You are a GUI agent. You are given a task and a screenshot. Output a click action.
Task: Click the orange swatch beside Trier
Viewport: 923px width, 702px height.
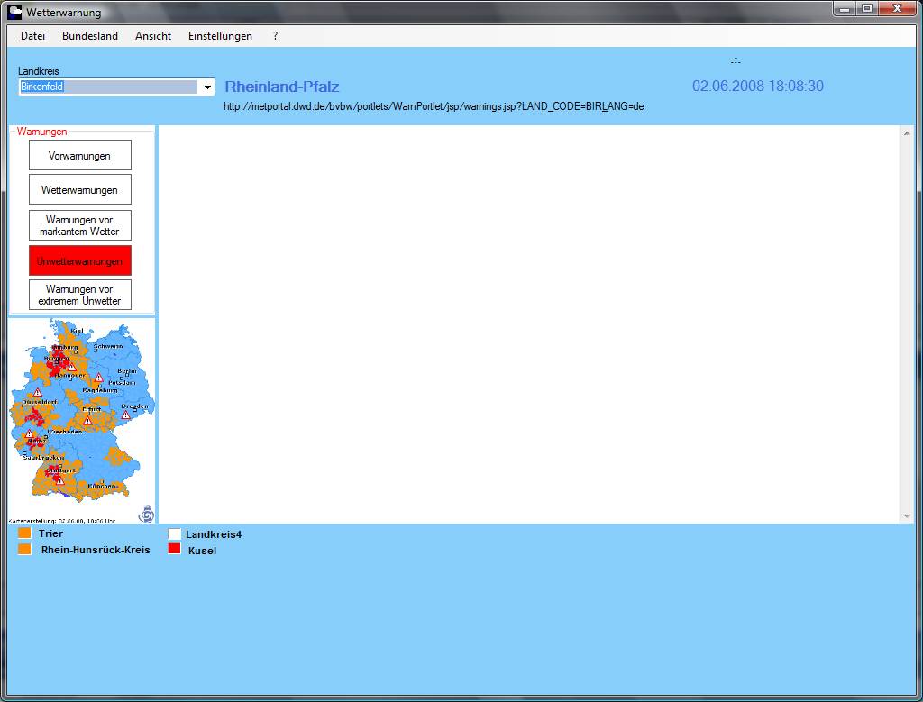coord(24,533)
